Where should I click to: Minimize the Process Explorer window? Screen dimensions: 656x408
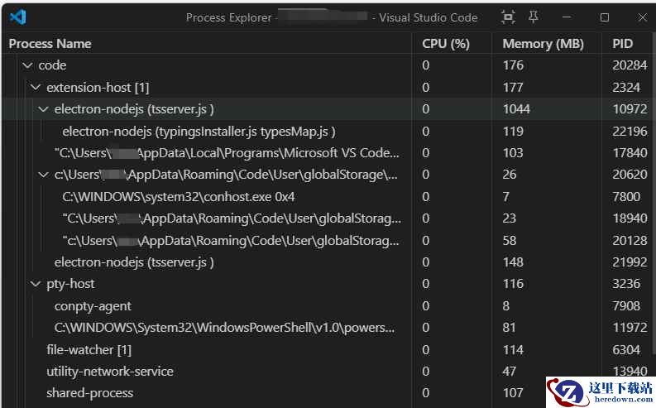567,17
